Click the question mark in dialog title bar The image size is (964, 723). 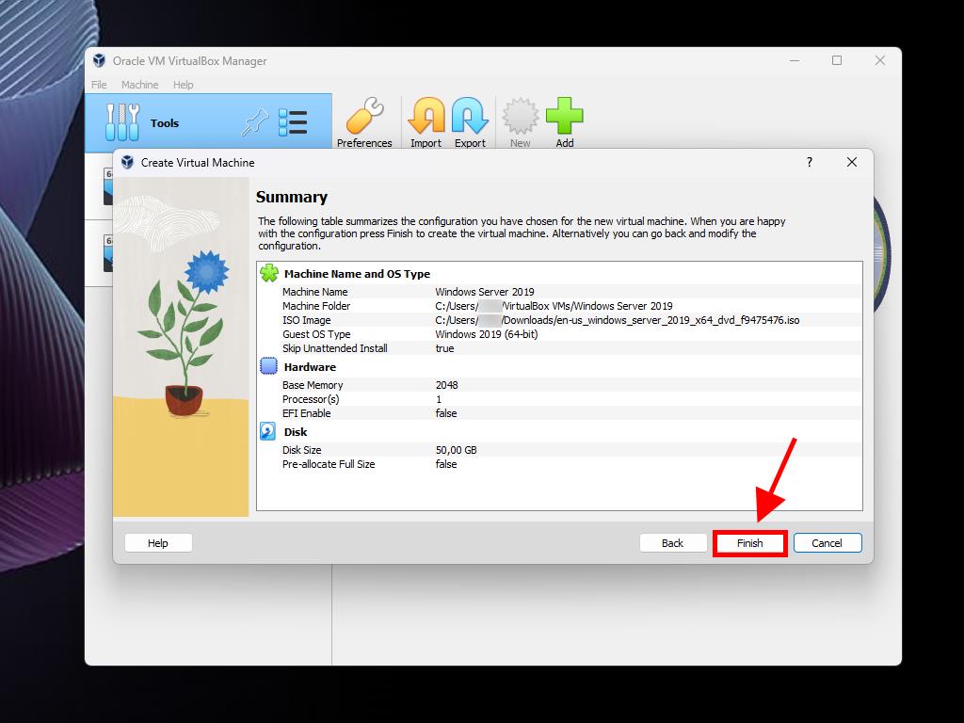click(809, 162)
